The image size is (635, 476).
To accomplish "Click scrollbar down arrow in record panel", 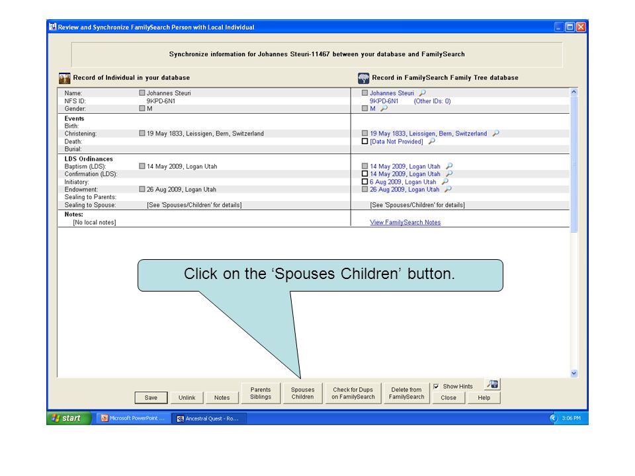I will 574,373.
